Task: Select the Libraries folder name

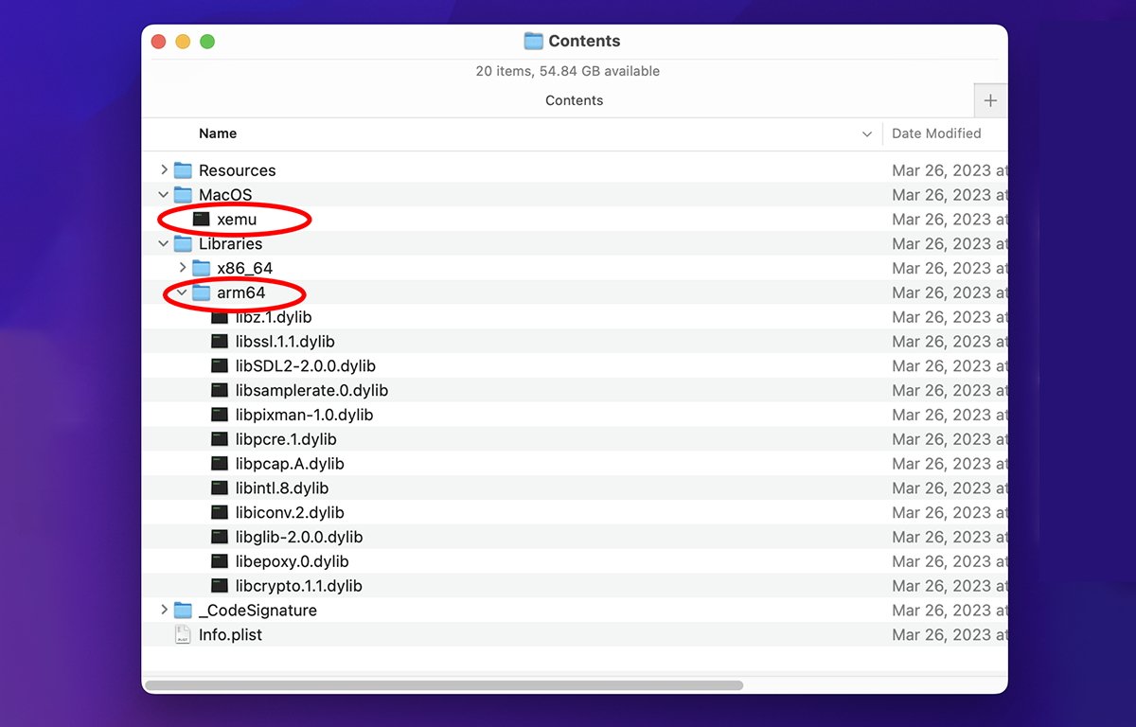Action: pos(231,244)
